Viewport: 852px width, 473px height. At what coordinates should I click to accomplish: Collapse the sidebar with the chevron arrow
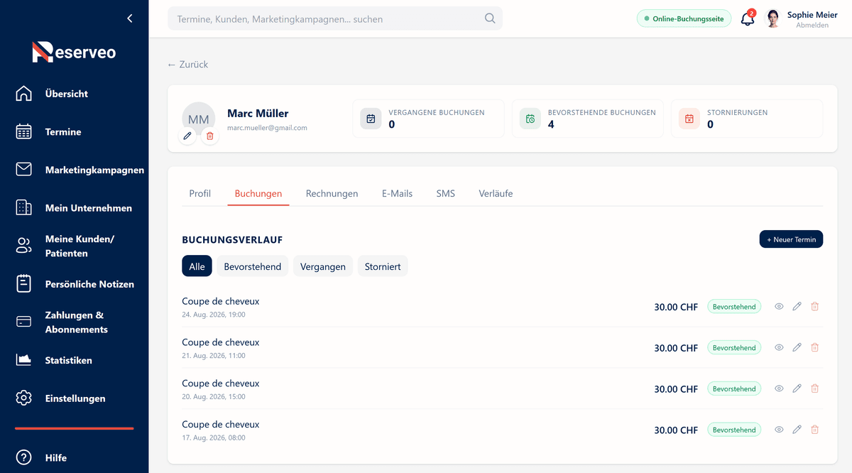[130, 18]
